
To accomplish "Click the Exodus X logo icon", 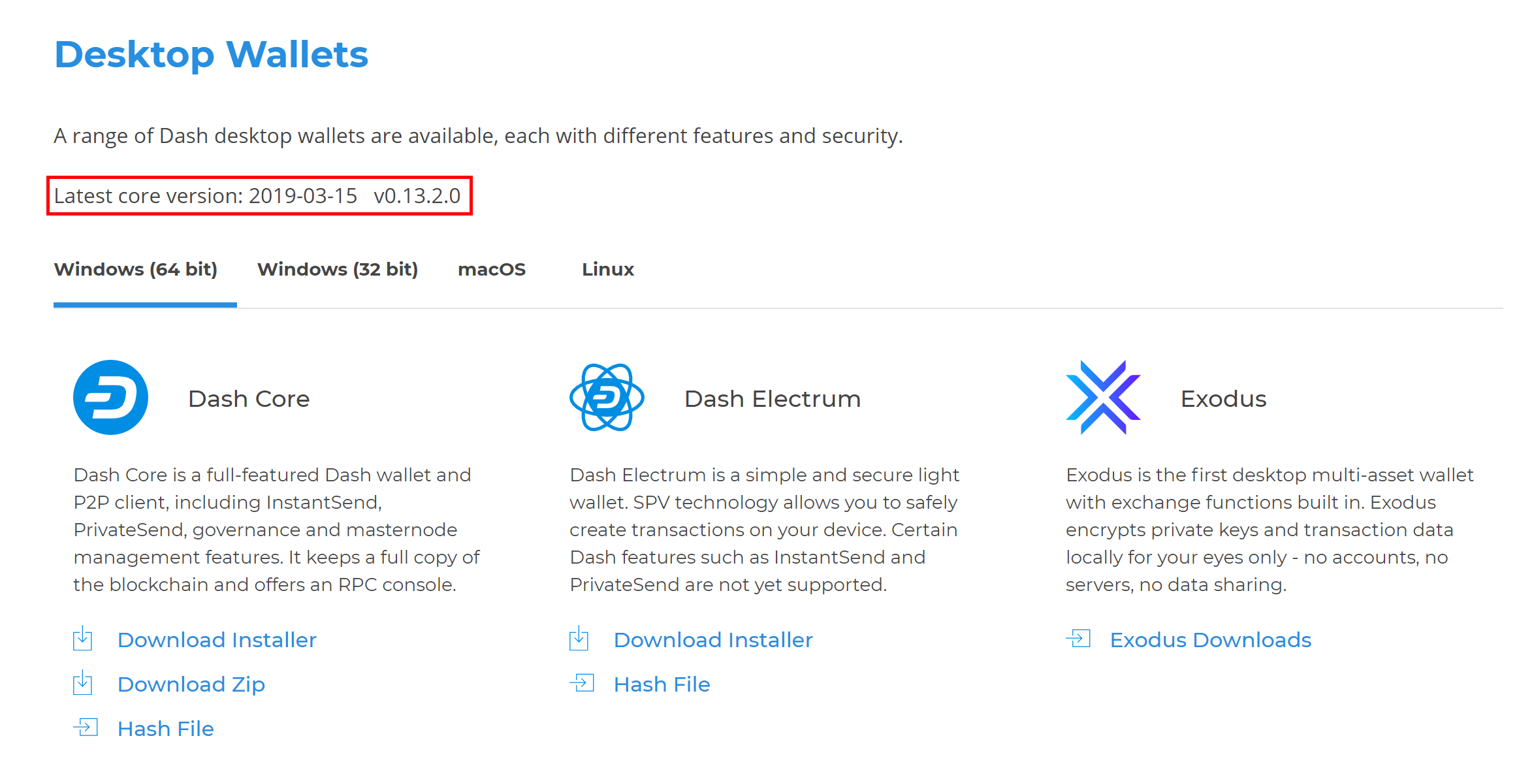I will click(1103, 398).
